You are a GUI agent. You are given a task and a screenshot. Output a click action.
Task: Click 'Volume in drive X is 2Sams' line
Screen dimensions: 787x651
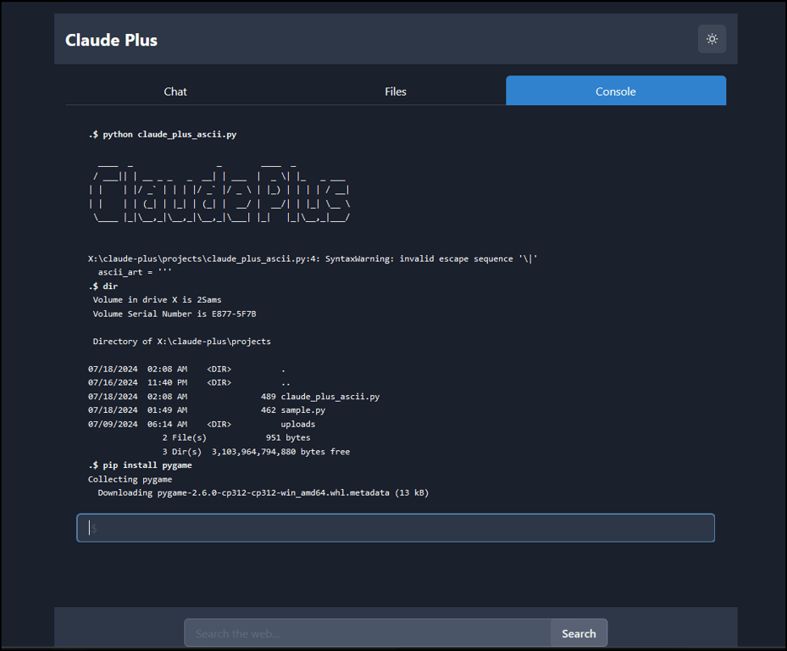(157, 300)
